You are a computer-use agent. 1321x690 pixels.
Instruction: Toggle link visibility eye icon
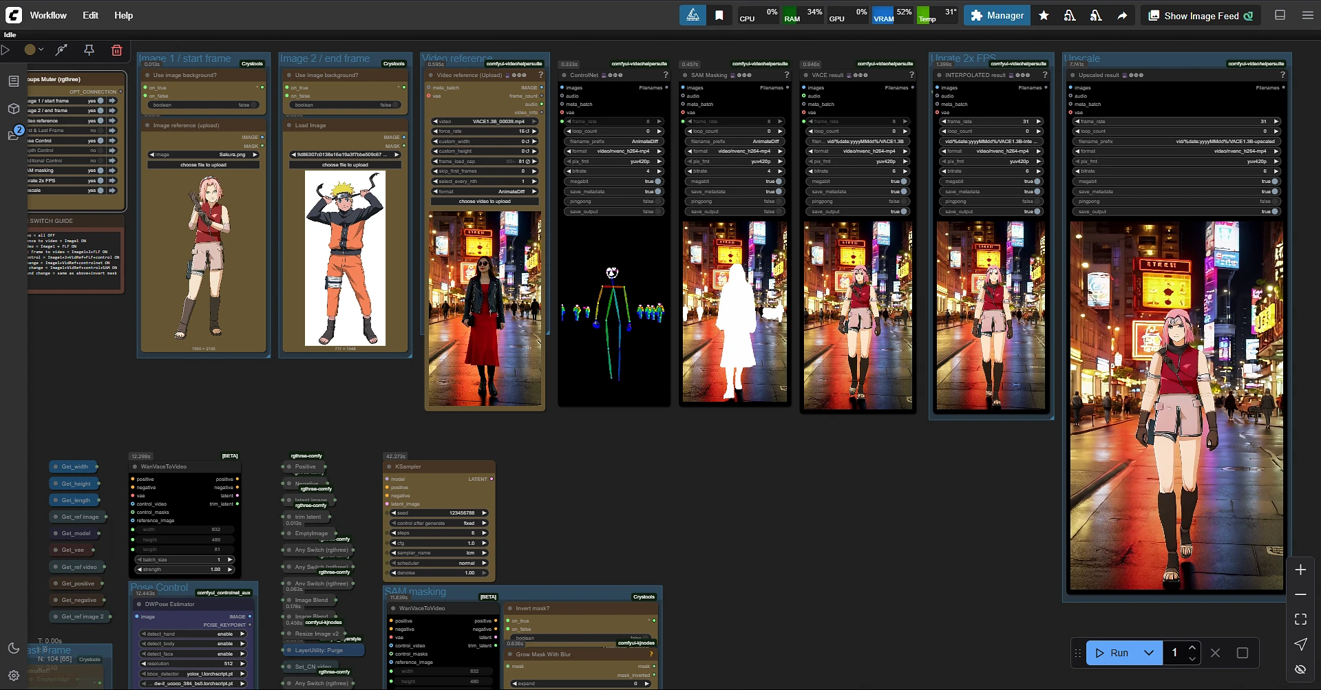click(1300, 669)
